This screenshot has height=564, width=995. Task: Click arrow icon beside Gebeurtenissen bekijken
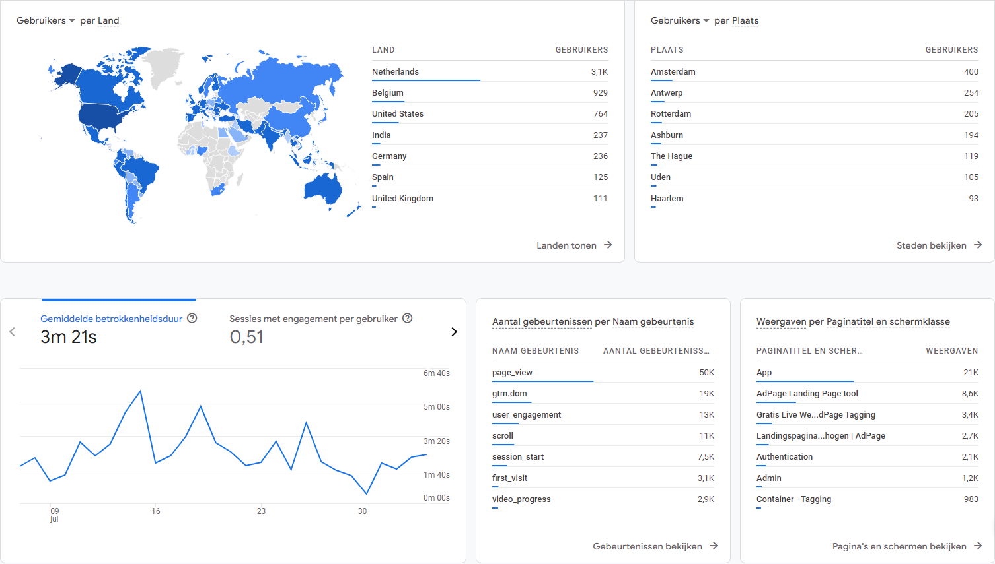pos(714,546)
